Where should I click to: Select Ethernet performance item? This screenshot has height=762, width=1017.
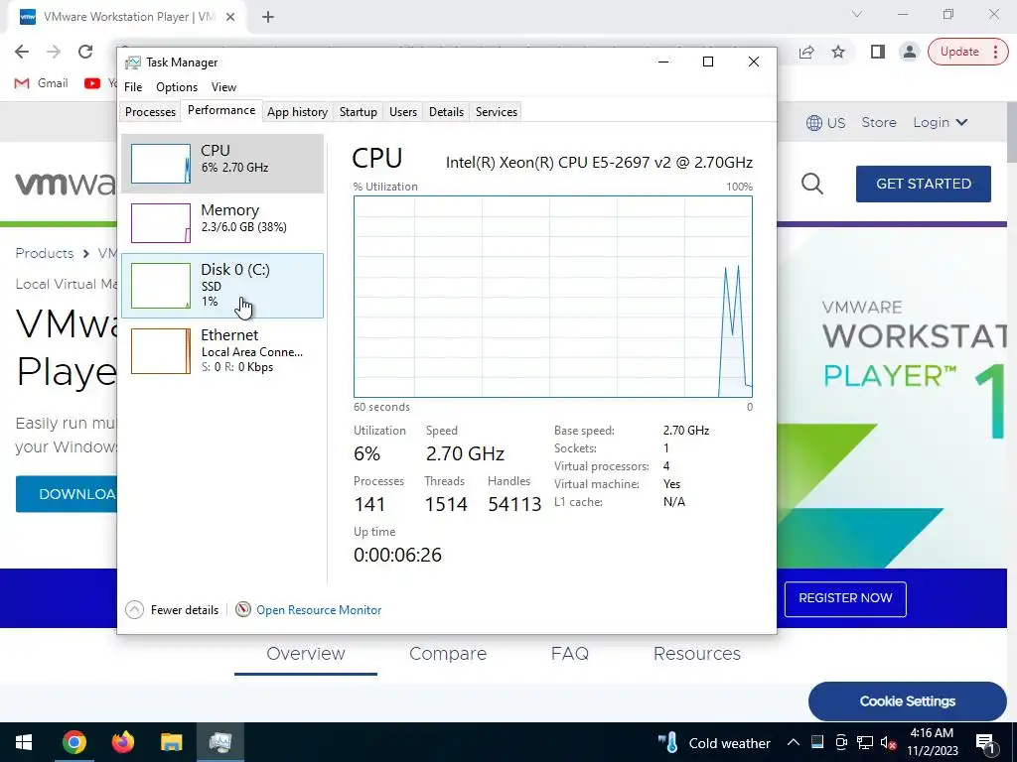pyautogui.click(x=221, y=350)
